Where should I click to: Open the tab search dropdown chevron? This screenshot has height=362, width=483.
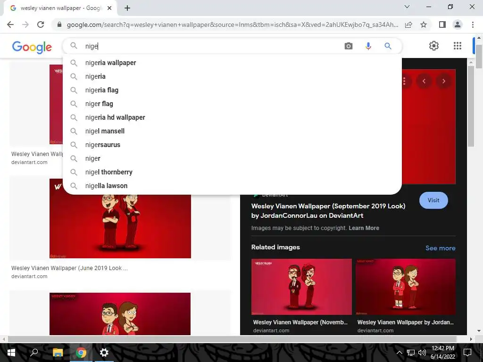click(x=407, y=7)
